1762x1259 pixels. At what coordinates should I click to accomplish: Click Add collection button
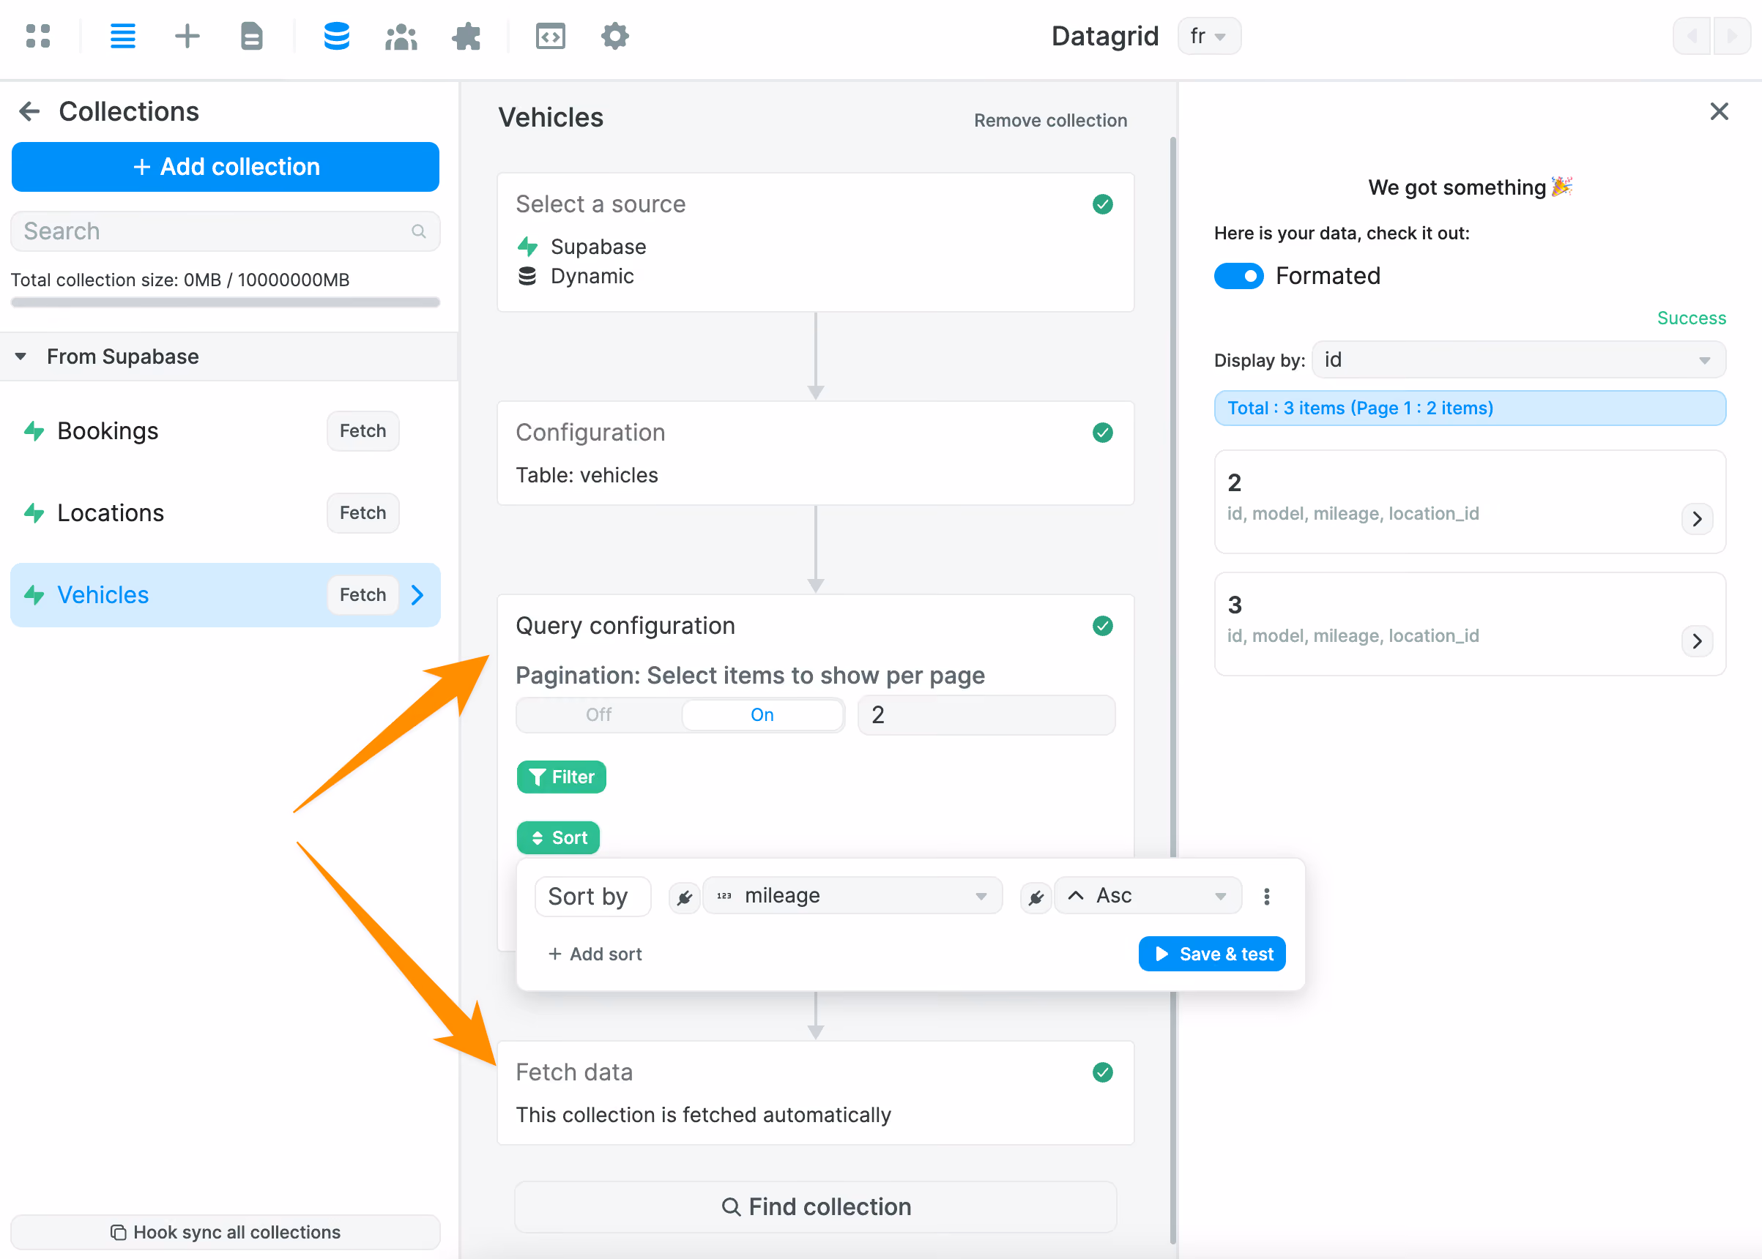pos(225,167)
